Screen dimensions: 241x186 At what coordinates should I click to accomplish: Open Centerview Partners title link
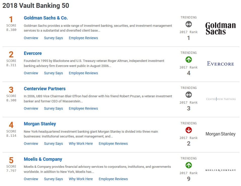45,89
